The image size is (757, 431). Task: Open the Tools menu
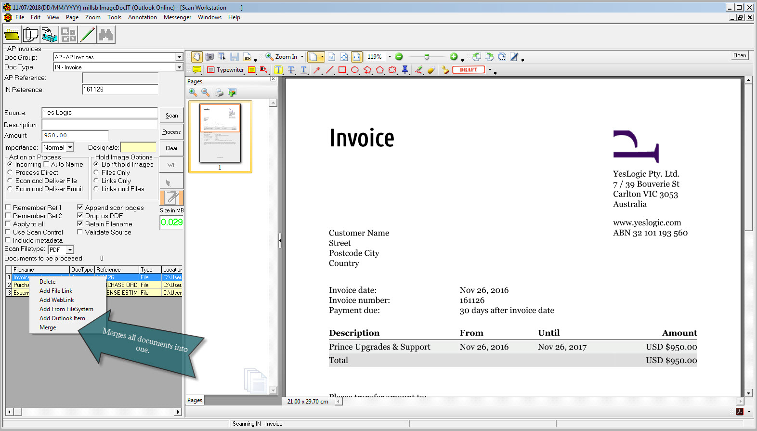[x=114, y=17]
